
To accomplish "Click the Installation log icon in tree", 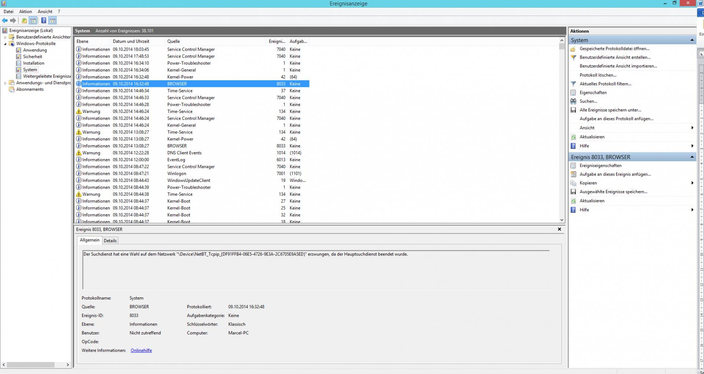I will [19, 63].
